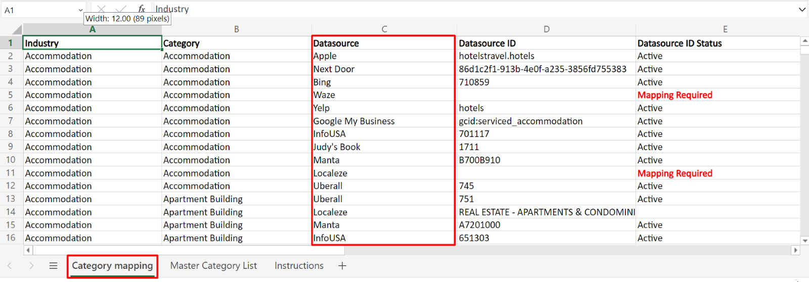This screenshot has width=809, height=282.
Task: Select column C header
Action: click(x=384, y=29)
